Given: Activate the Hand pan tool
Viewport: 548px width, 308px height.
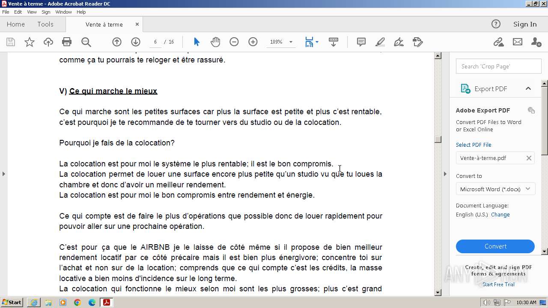Looking at the screenshot, I should 215,42.
